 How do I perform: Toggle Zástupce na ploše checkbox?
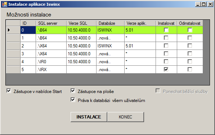coord(73,91)
